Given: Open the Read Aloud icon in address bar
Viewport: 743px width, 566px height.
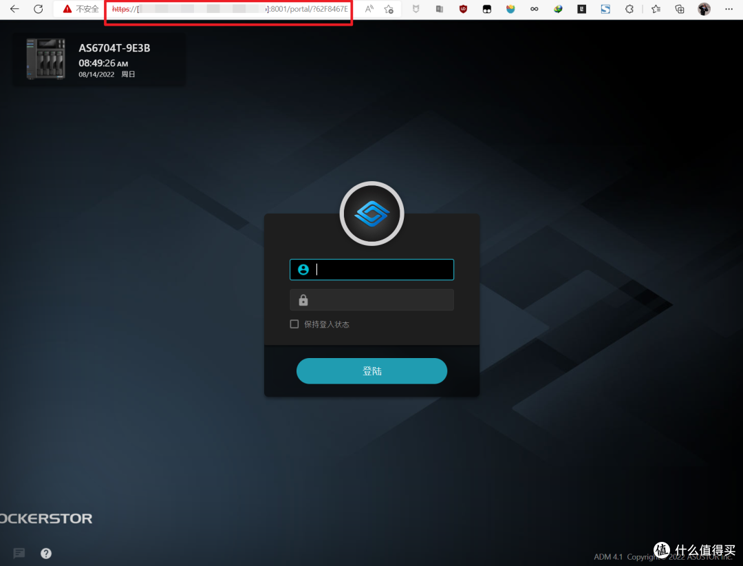Looking at the screenshot, I should pos(369,9).
